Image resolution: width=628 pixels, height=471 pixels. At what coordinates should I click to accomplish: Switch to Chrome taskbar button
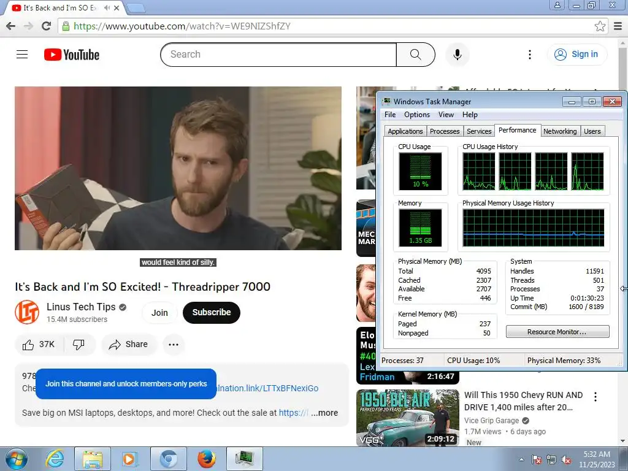point(169,459)
